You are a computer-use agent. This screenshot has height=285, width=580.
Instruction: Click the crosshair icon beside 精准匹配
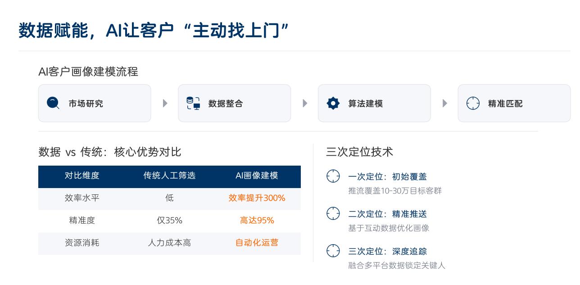point(473,103)
